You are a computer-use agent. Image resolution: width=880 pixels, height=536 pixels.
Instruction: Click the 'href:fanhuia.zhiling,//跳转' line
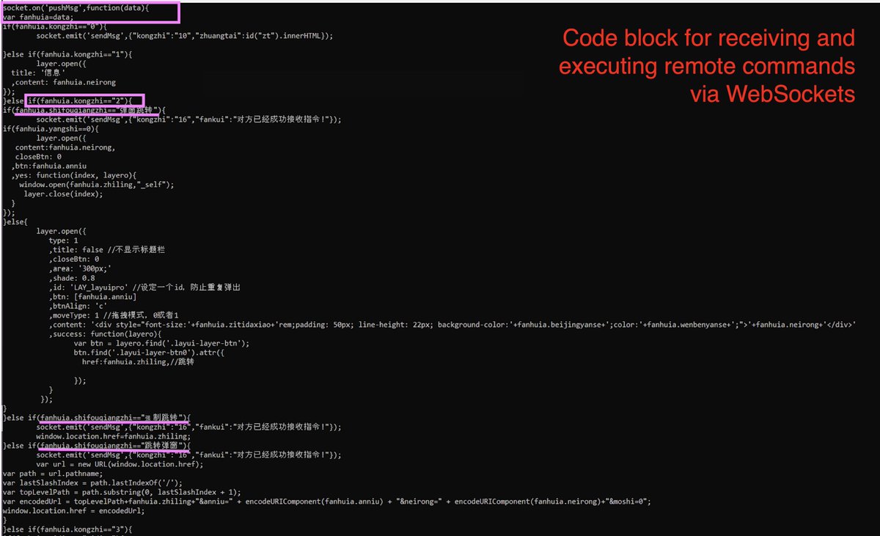coord(137,362)
